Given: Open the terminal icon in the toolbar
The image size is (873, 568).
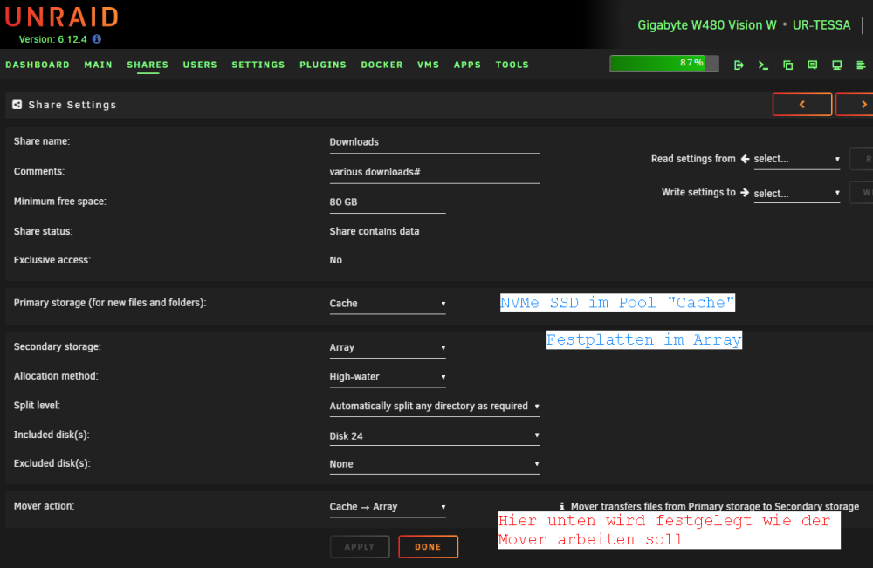Looking at the screenshot, I should coord(763,65).
